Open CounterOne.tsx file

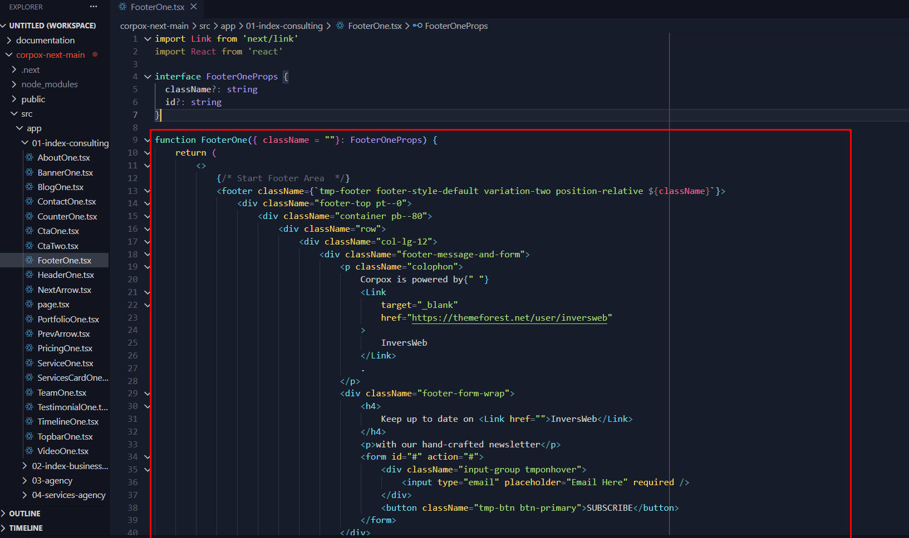coord(67,216)
